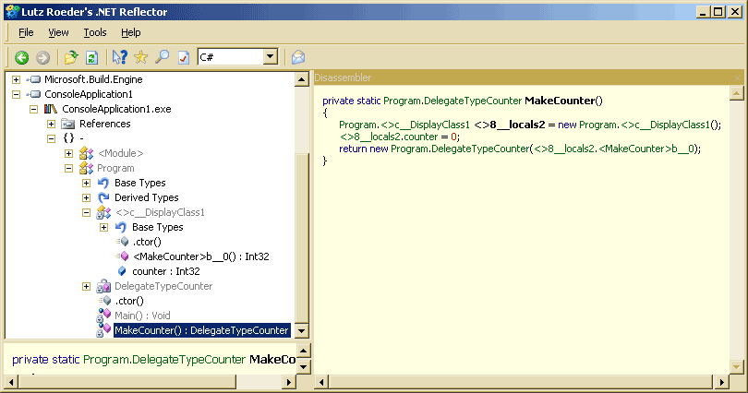Click the open assembly folder icon

coord(71,57)
